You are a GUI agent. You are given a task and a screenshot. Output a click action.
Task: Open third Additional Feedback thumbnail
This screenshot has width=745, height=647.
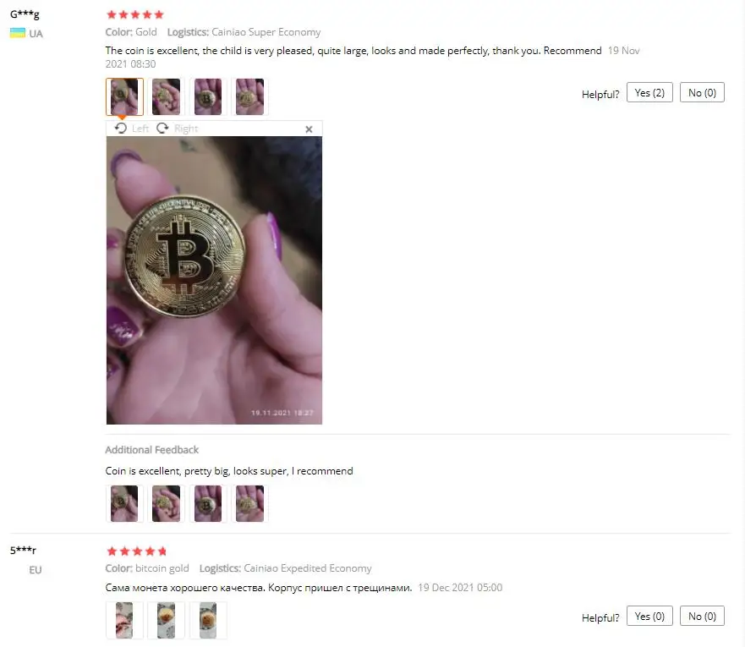coord(208,503)
